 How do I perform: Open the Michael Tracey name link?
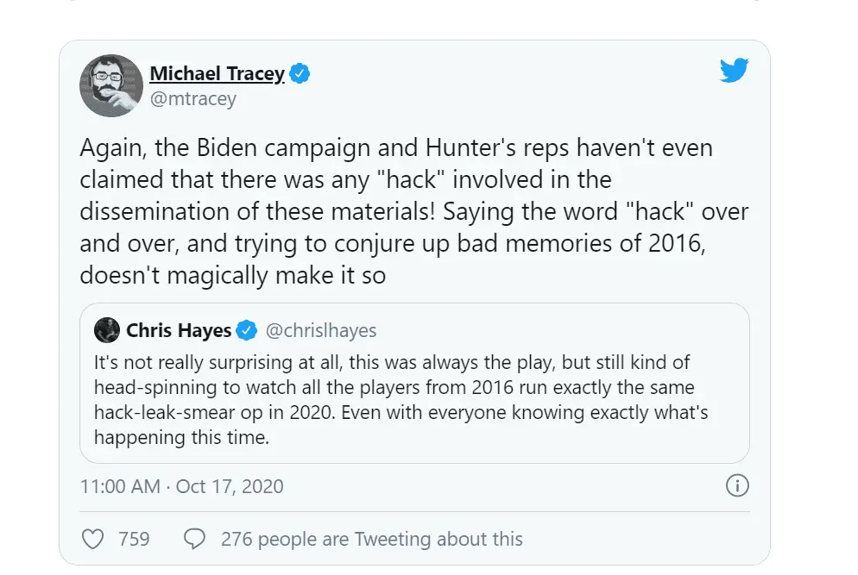(217, 74)
